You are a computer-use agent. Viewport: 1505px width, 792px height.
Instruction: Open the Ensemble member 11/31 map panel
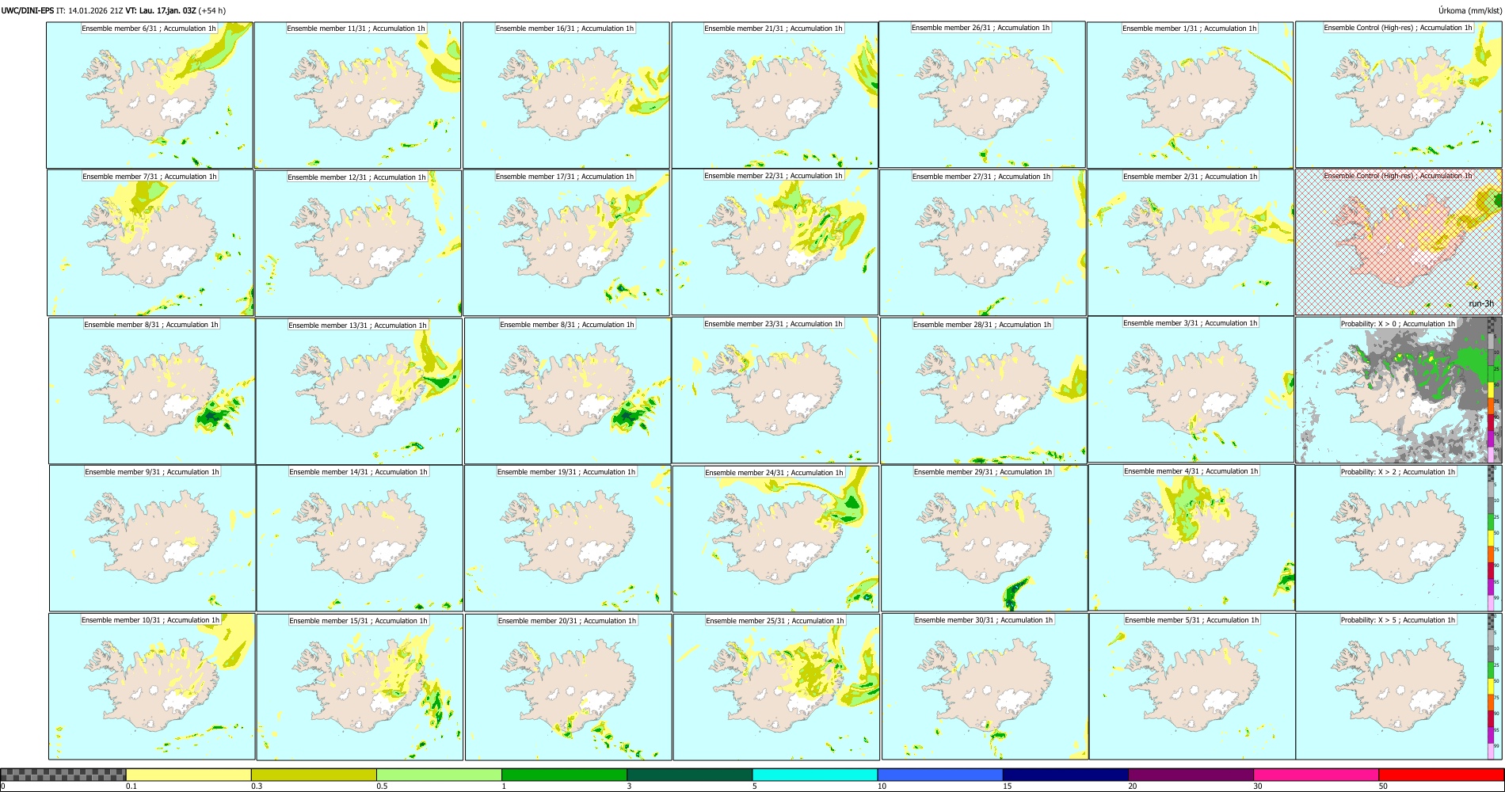(x=357, y=95)
